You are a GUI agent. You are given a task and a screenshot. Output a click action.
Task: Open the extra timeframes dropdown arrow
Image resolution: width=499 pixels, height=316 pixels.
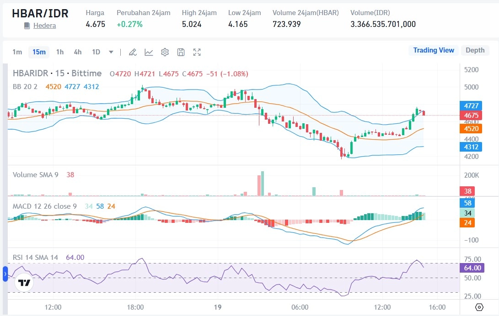coord(111,52)
